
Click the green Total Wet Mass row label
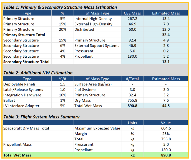[x=17, y=155]
